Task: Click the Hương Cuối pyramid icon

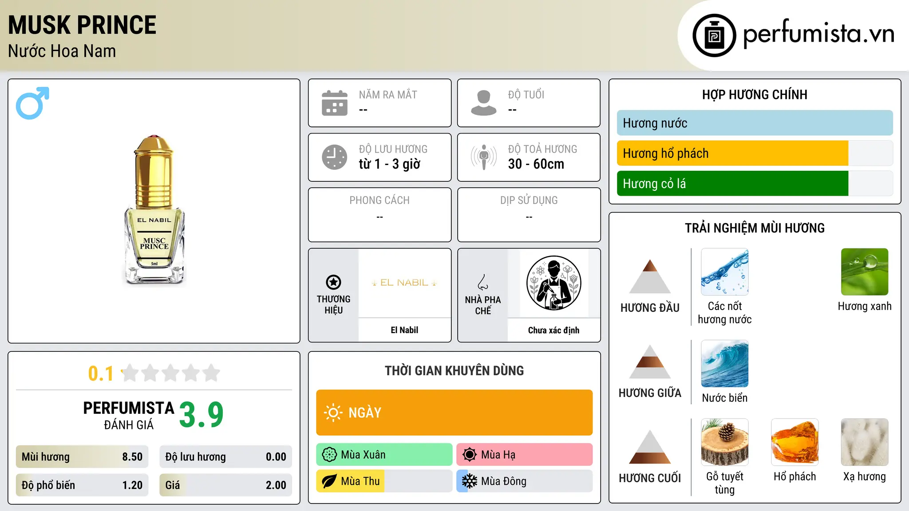Action: [x=650, y=447]
